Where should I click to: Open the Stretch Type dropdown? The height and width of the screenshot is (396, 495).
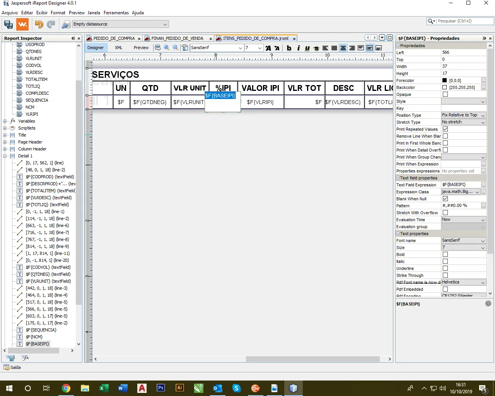483,122
